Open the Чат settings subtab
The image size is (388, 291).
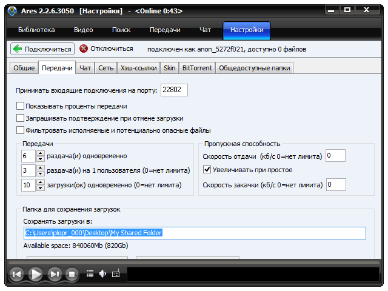[85, 68]
